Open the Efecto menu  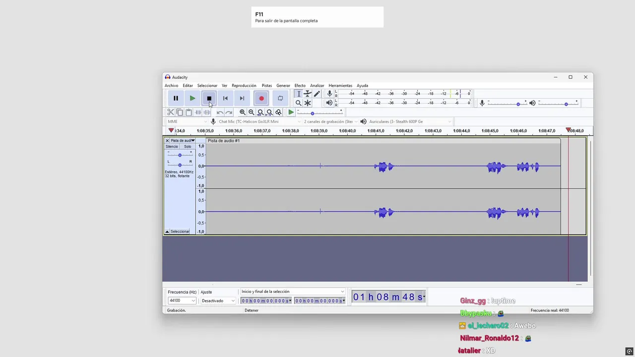click(300, 86)
